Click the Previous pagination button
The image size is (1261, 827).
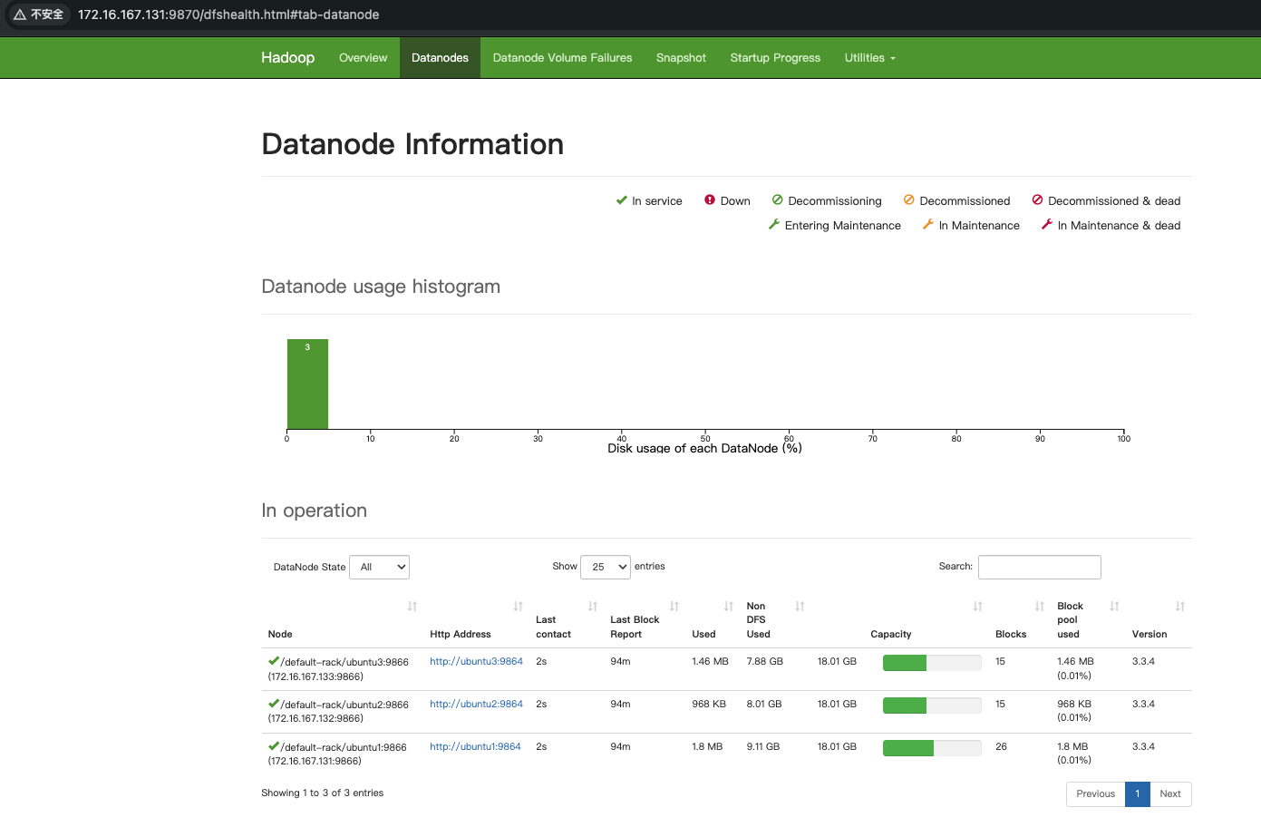1095,793
